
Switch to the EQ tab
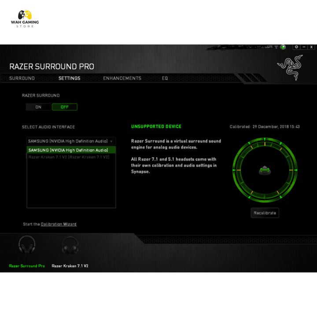pos(165,78)
